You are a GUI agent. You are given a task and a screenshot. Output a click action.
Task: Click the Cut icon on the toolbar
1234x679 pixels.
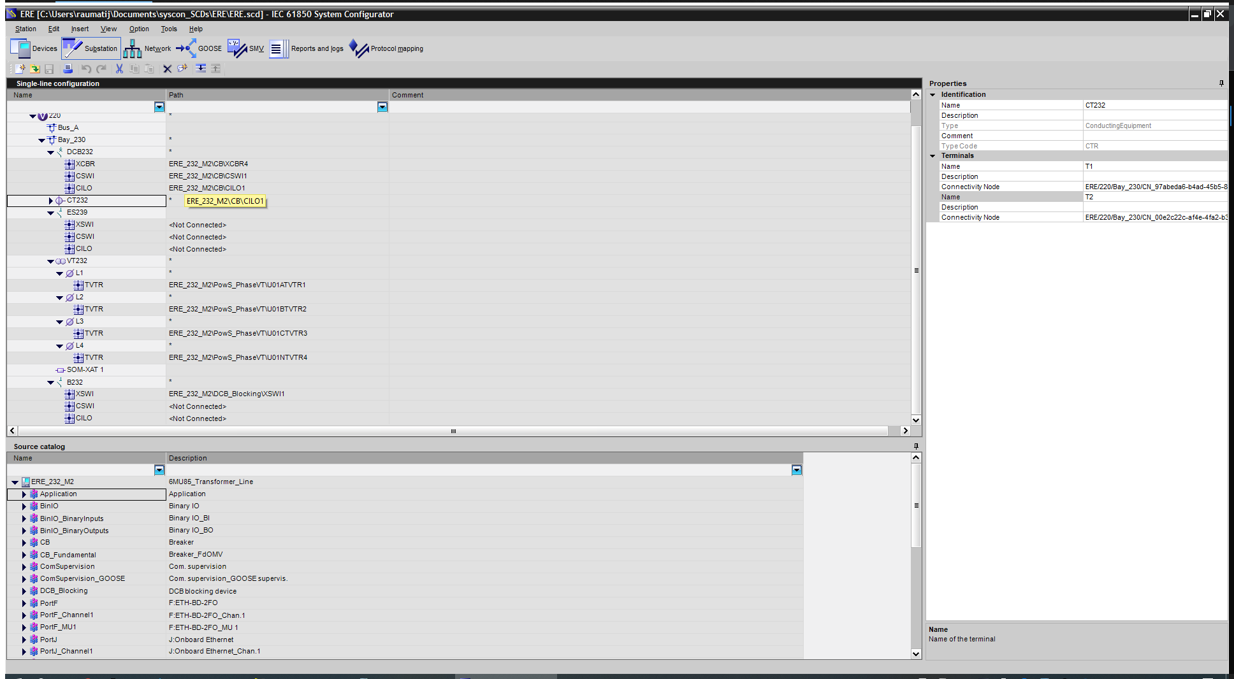pyautogui.click(x=119, y=68)
